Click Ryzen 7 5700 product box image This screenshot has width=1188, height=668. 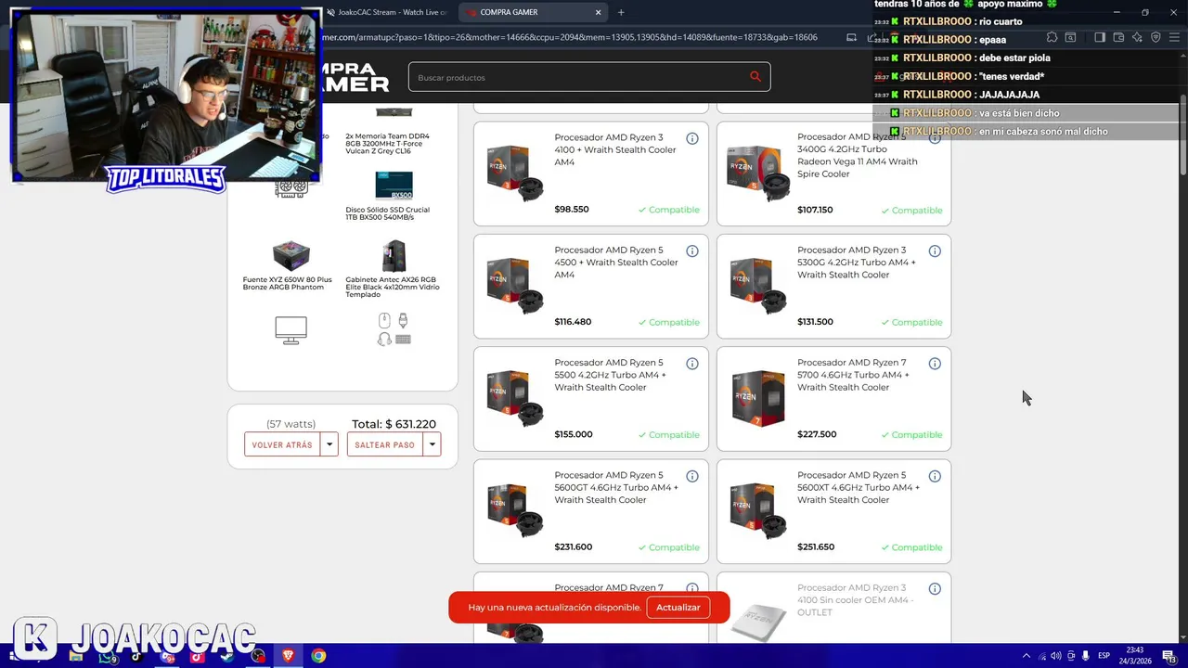point(758,398)
